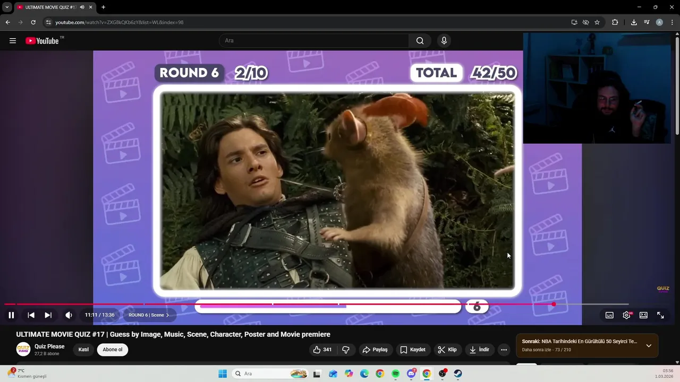Screen dimensions: 680x382
Task: Skip to previous video in playlist
Action: (x=31, y=315)
